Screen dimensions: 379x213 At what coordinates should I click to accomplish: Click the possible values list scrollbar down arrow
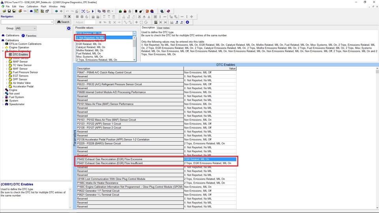(134, 60)
